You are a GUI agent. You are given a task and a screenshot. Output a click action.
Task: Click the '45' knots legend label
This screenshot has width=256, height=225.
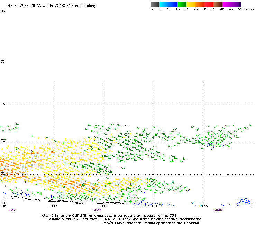click(x=231, y=9)
